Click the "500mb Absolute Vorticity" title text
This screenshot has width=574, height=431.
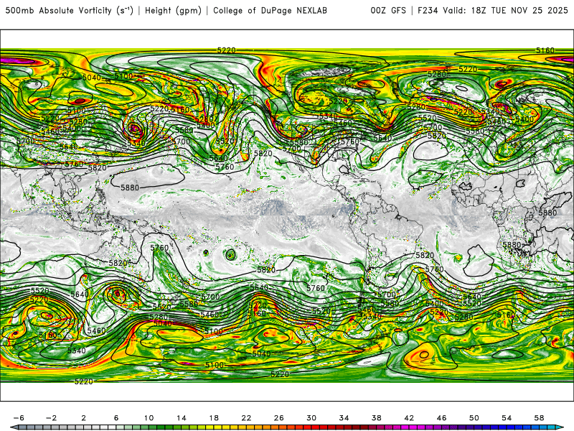tap(59, 10)
